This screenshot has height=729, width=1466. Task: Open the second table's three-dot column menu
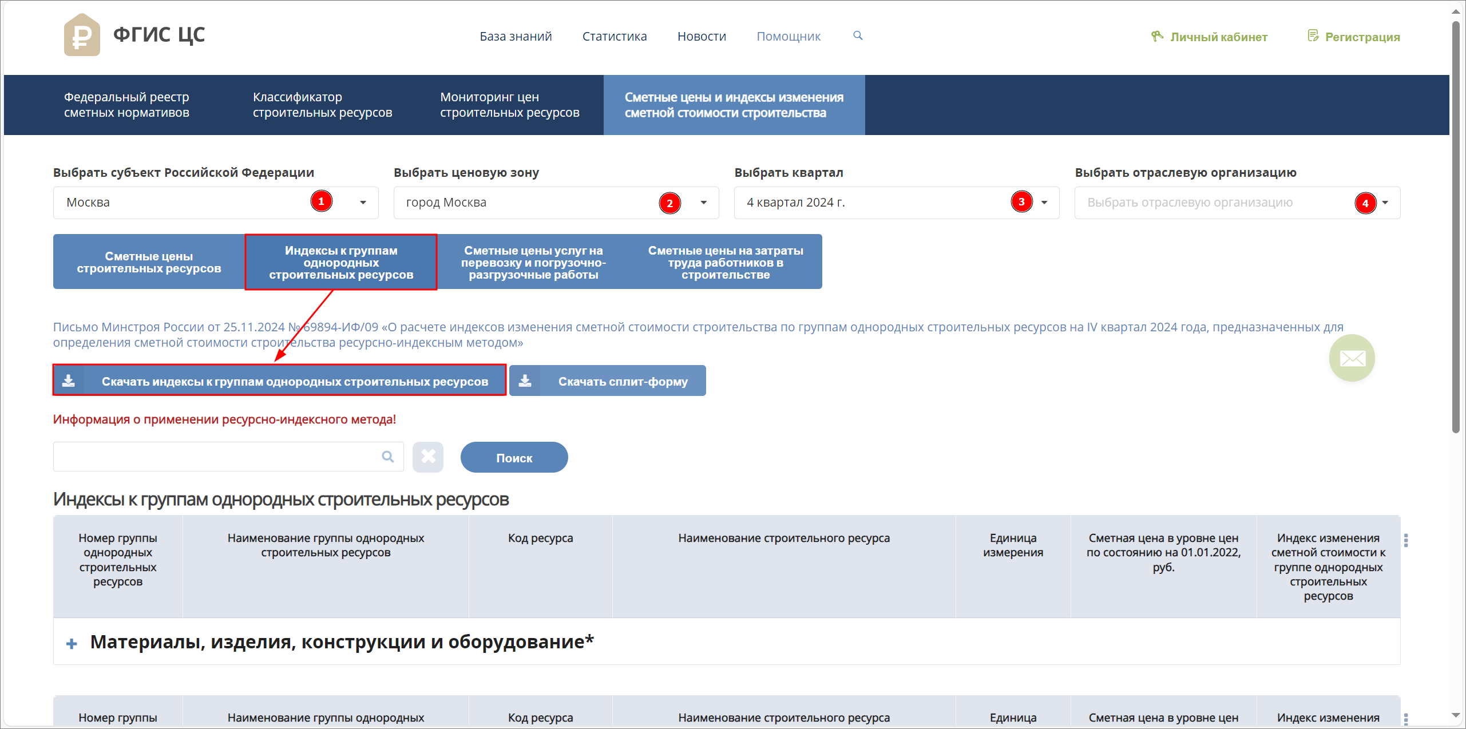click(1406, 719)
